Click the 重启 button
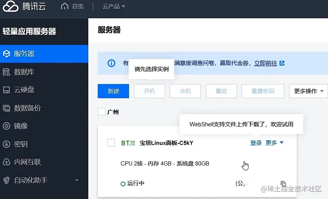The width and height of the screenshot is (328, 199). click(x=221, y=91)
